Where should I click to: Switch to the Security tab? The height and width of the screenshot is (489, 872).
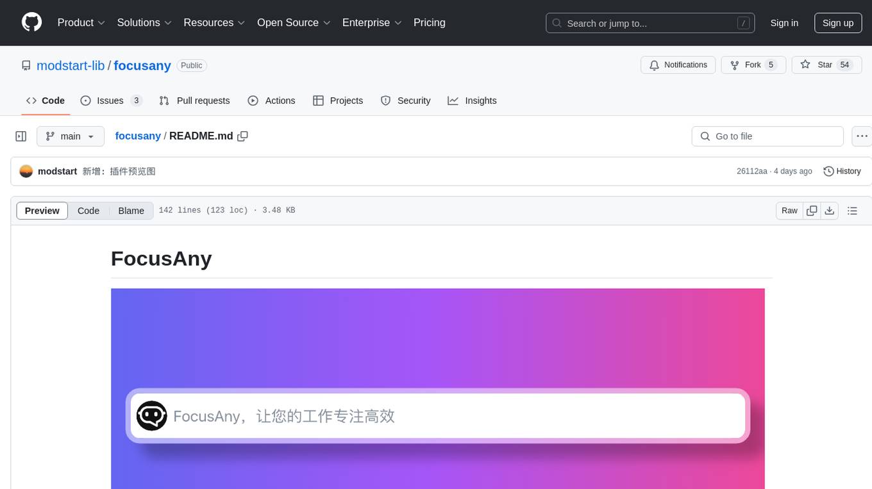click(x=405, y=100)
